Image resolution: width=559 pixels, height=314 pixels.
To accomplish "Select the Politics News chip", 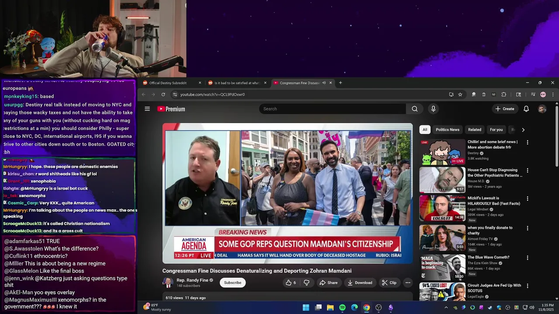I will click(448, 130).
